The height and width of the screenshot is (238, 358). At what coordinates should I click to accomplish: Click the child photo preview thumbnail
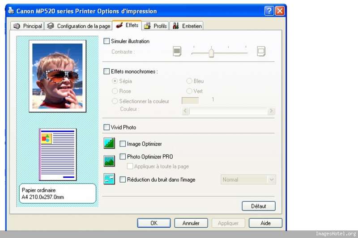coord(58,76)
